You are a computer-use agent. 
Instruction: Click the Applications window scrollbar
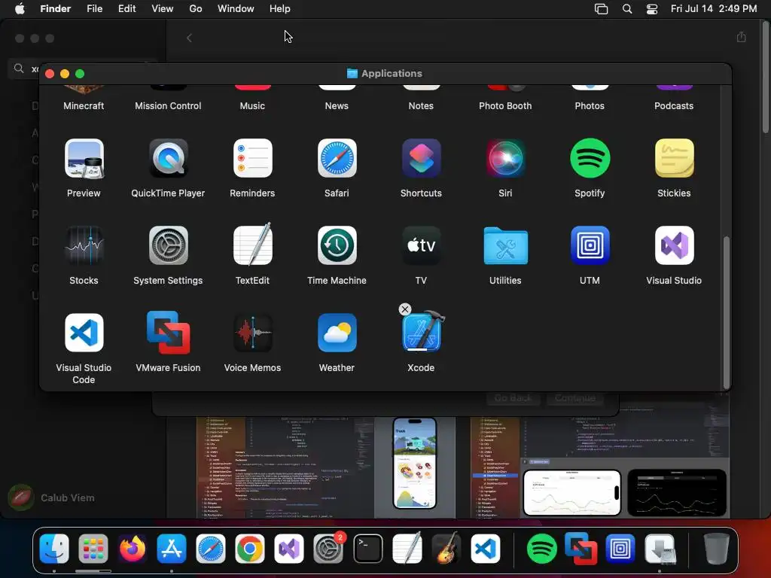coord(727,312)
